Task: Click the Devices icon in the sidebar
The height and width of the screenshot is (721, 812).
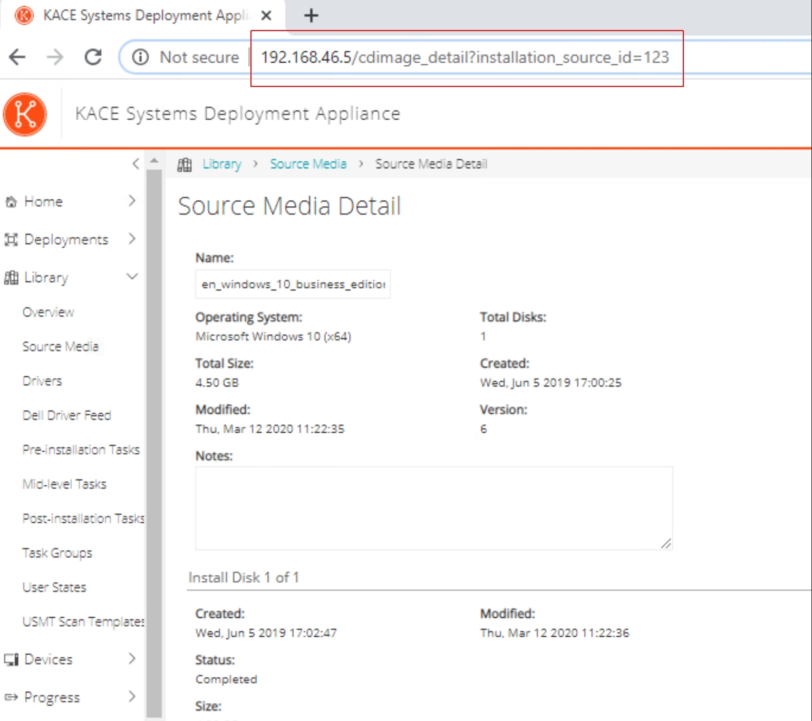Action: [11, 659]
